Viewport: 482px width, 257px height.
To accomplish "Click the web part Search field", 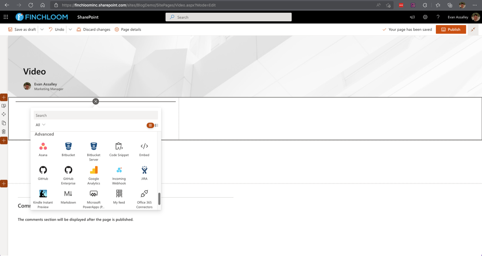I will (x=96, y=115).
